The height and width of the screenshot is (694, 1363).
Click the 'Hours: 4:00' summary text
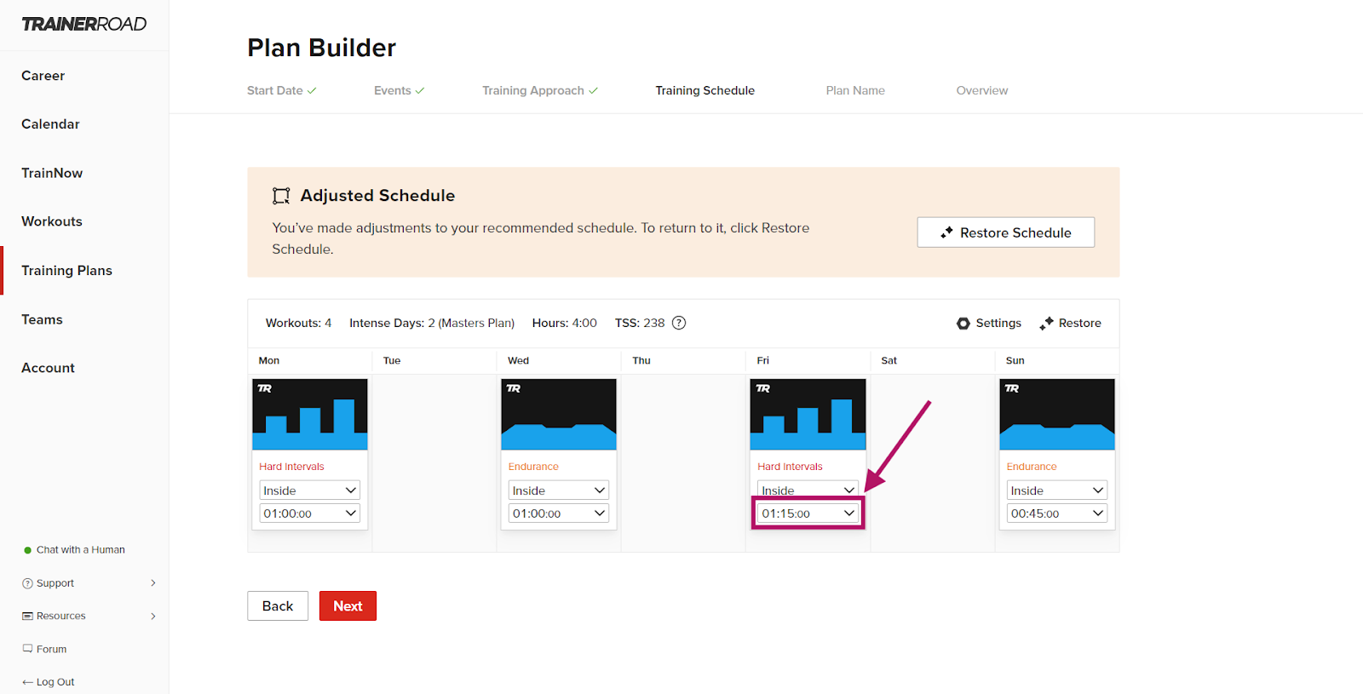tap(565, 324)
